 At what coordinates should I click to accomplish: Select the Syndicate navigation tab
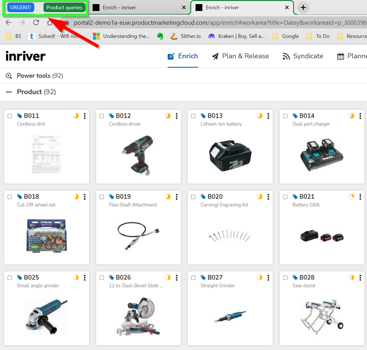coord(303,56)
